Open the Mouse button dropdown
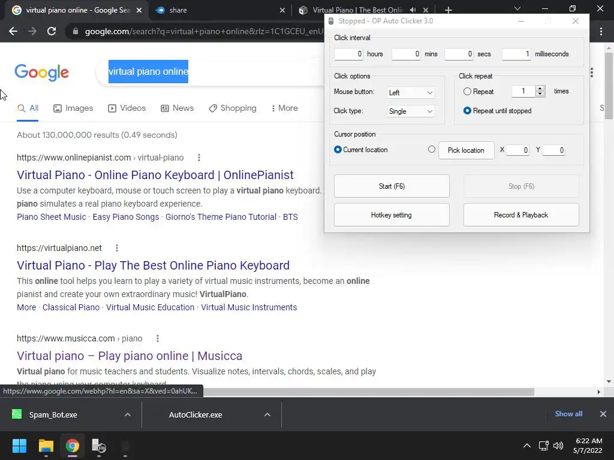The image size is (614, 460). pyautogui.click(x=410, y=93)
